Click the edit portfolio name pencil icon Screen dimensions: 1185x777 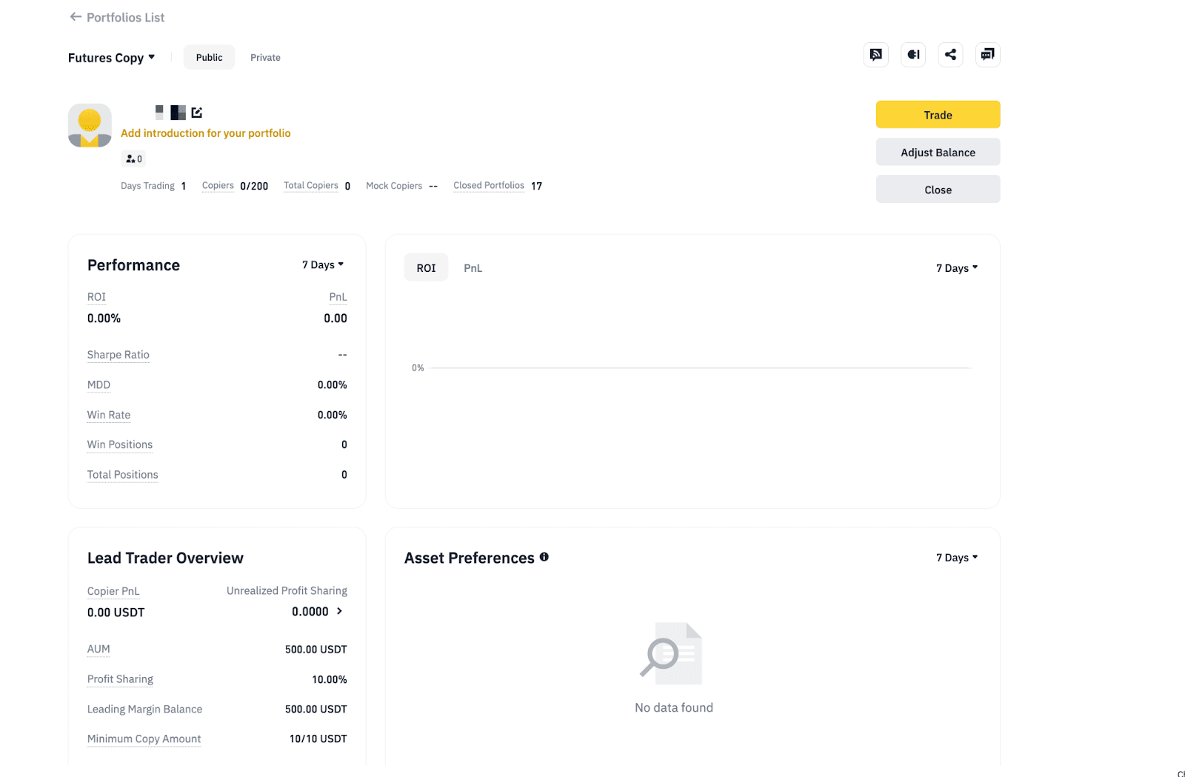pyautogui.click(x=197, y=113)
